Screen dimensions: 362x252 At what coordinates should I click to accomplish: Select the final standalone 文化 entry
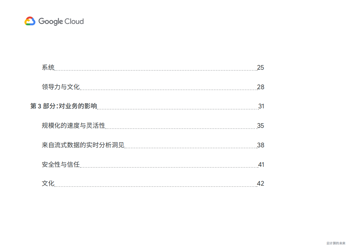[48, 184]
